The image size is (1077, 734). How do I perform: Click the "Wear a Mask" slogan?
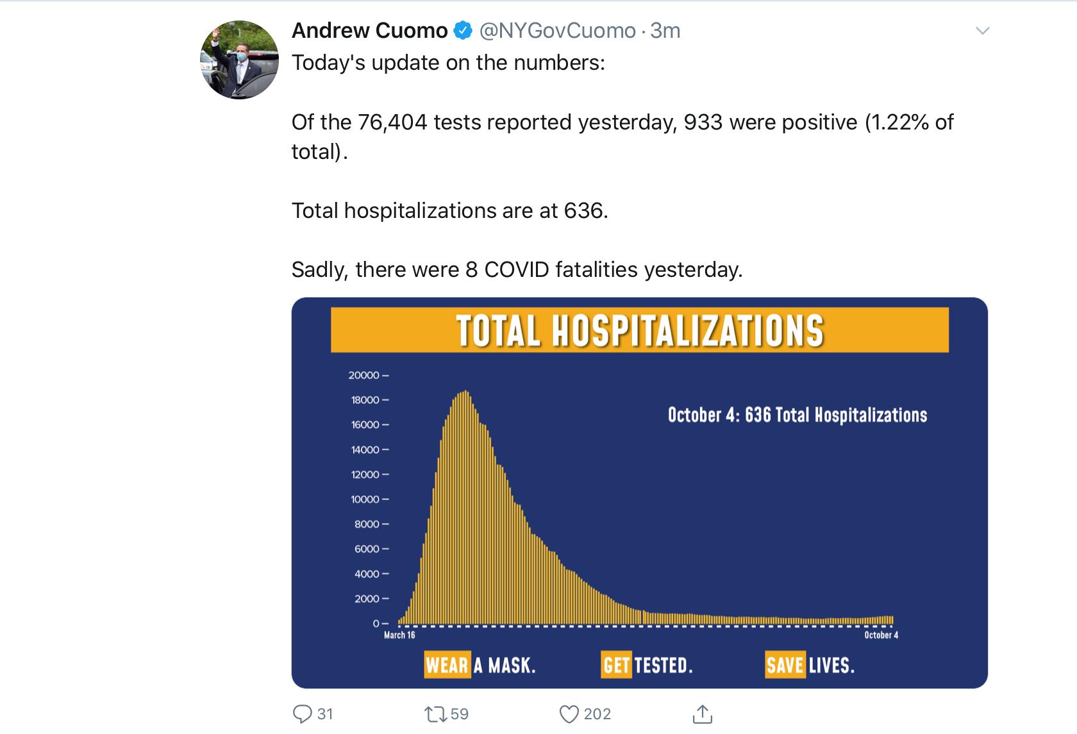click(x=480, y=665)
